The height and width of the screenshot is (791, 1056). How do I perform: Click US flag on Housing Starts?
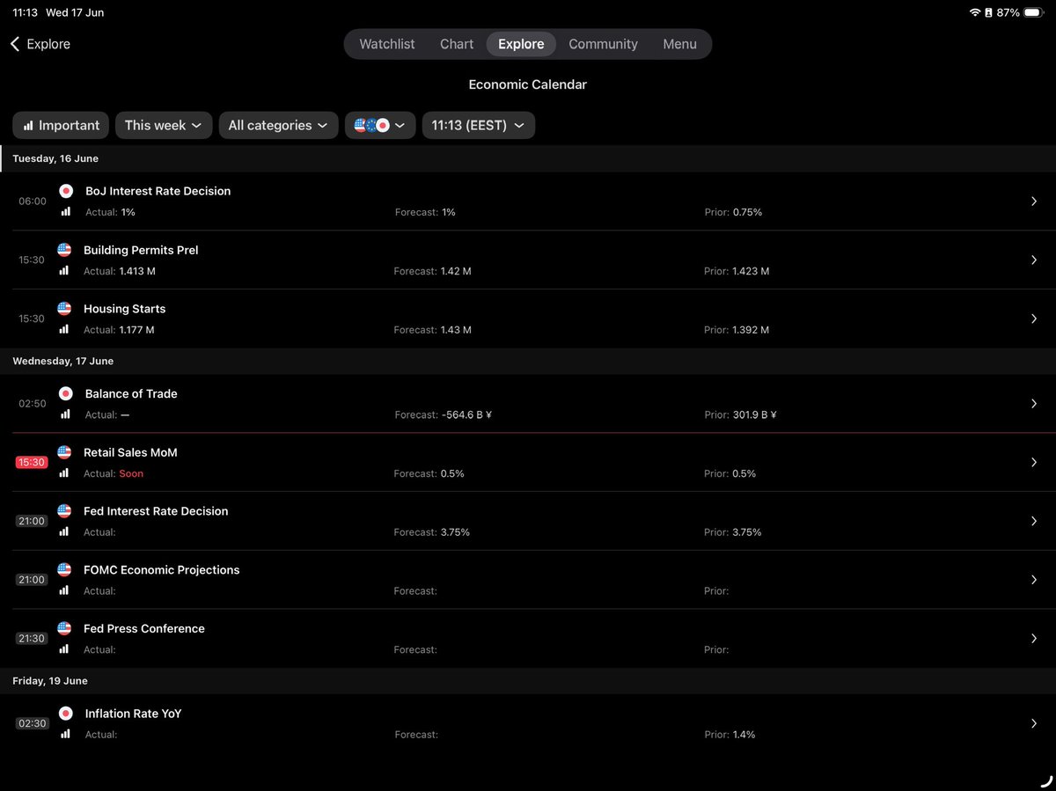pyautogui.click(x=64, y=309)
